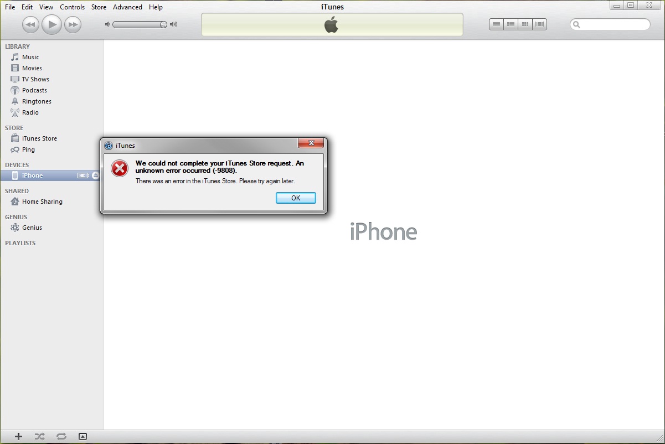Switch to album list view icon
Screen dimensions: 665x444
click(511, 24)
